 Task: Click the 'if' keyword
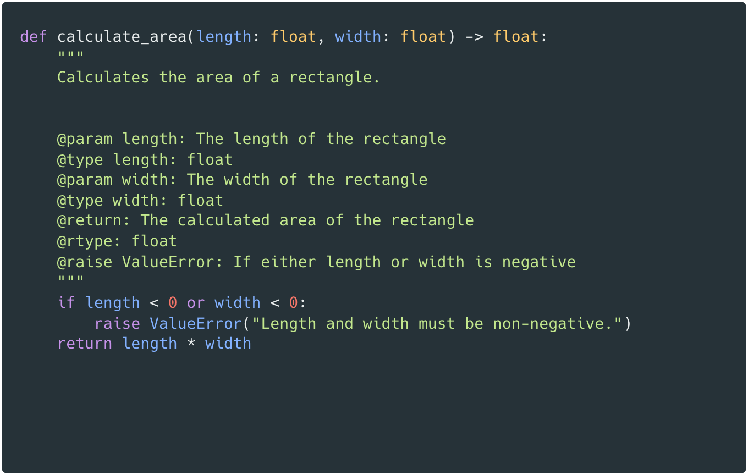pyautogui.click(x=66, y=303)
